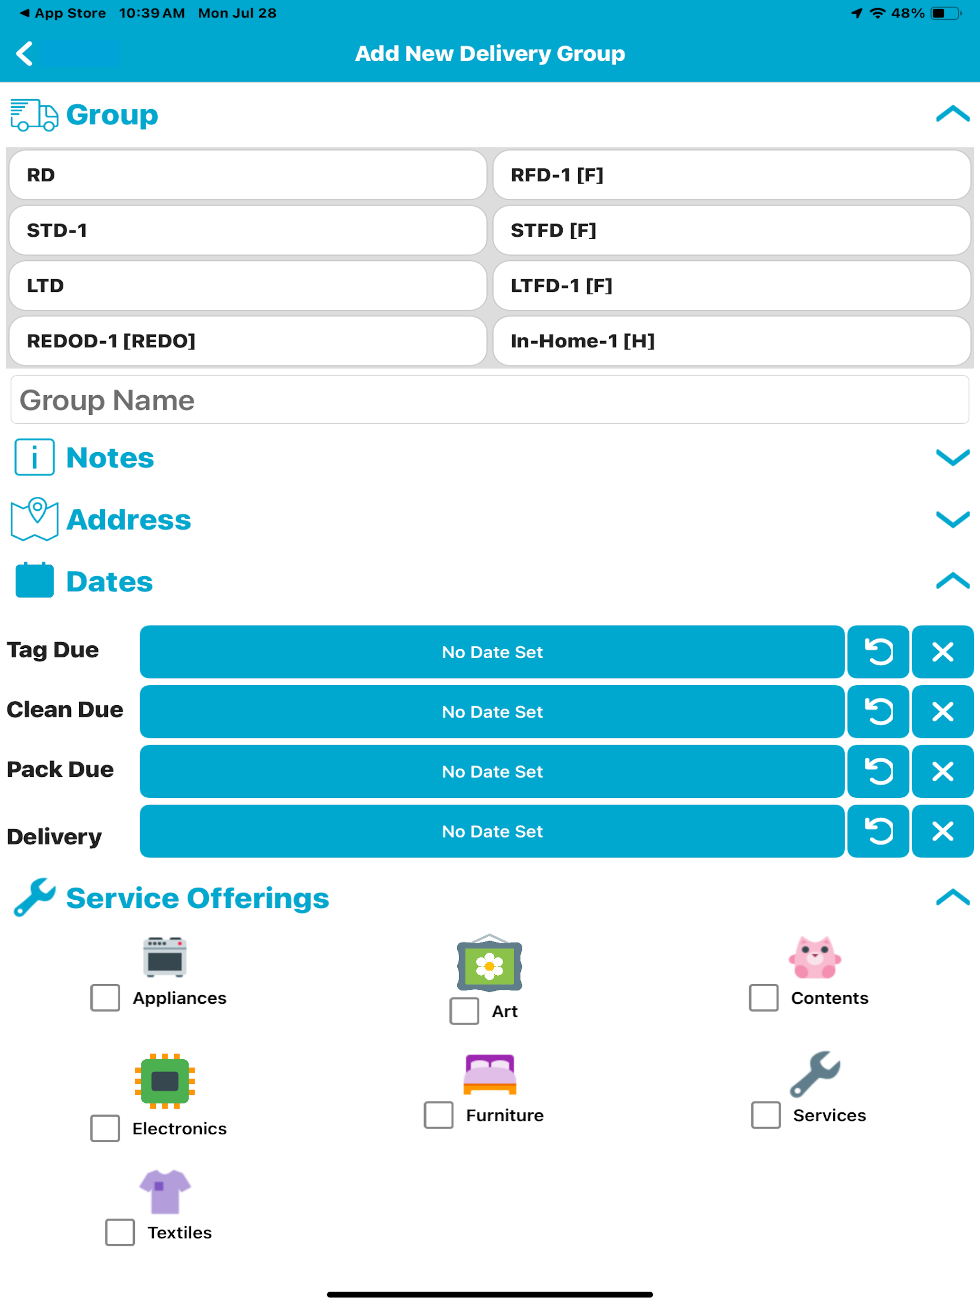Expand the Notes section chevron
Viewport: 980px width, 1306px height.
[x=953, y=457]
